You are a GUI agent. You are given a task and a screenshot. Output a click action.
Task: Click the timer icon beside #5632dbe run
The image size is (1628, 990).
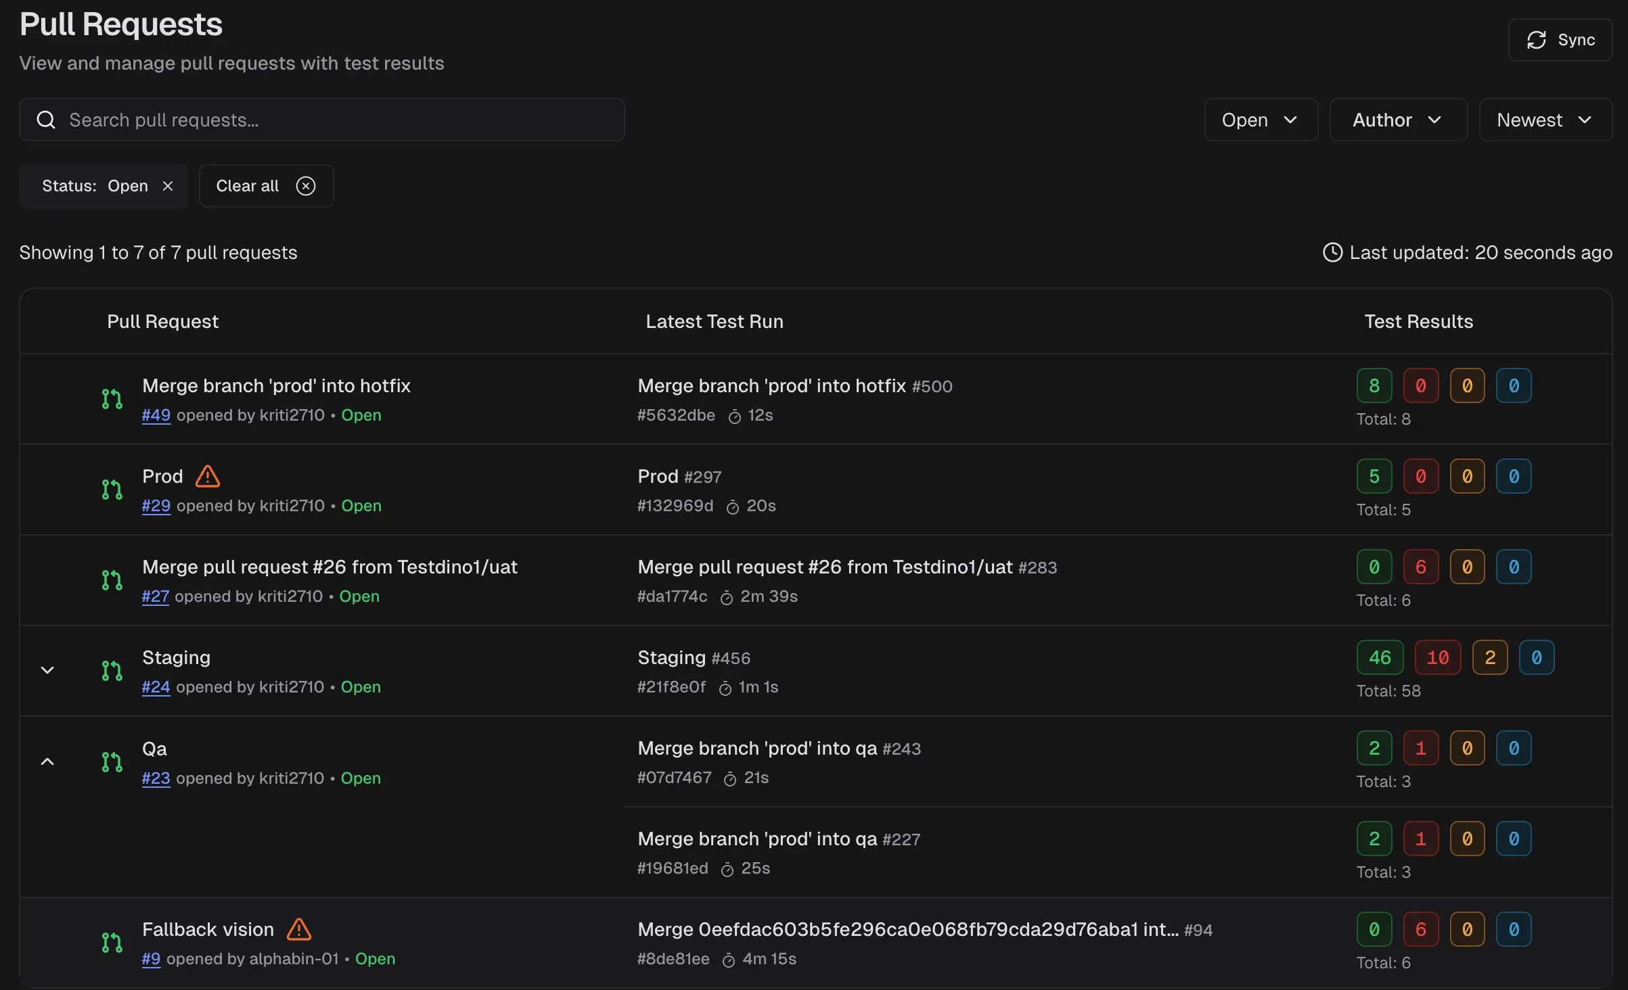tap(735, 417)
